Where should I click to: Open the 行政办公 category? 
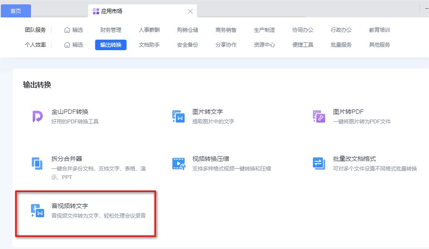coord(341,30)
